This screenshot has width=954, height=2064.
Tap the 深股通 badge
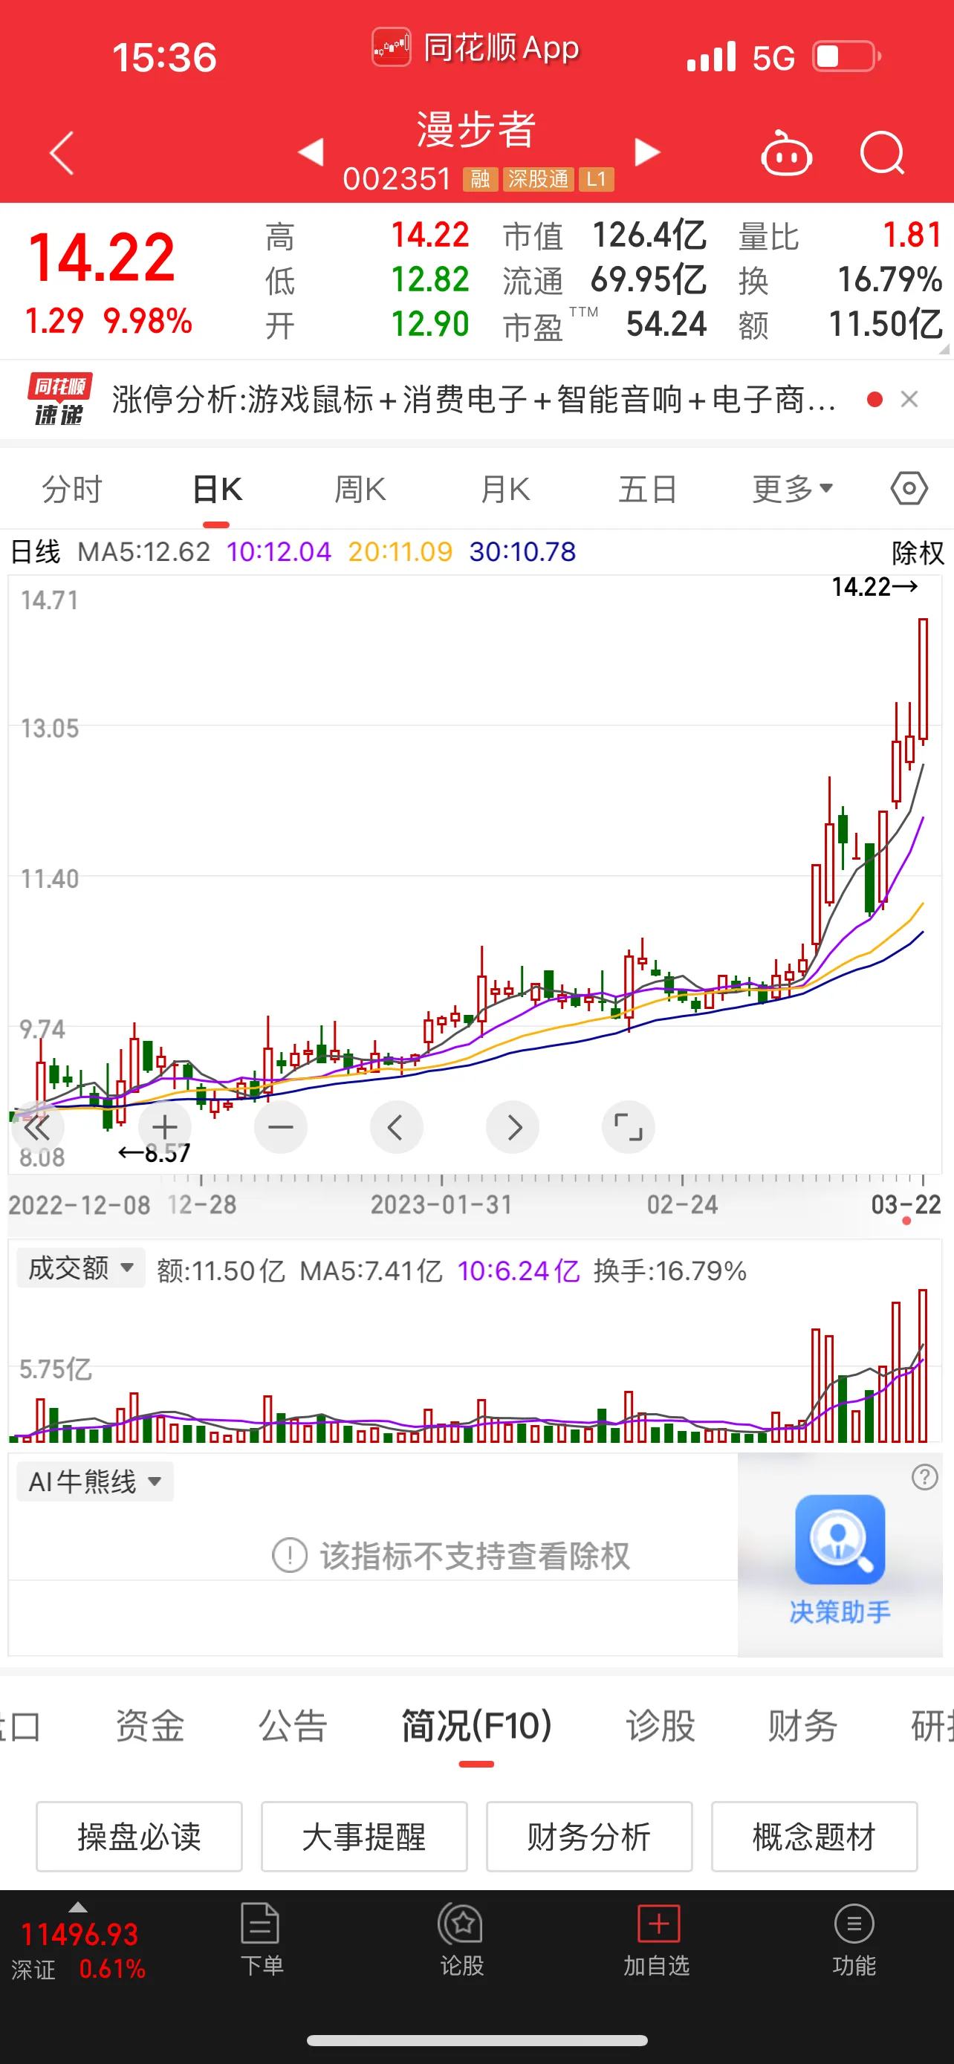537,180
